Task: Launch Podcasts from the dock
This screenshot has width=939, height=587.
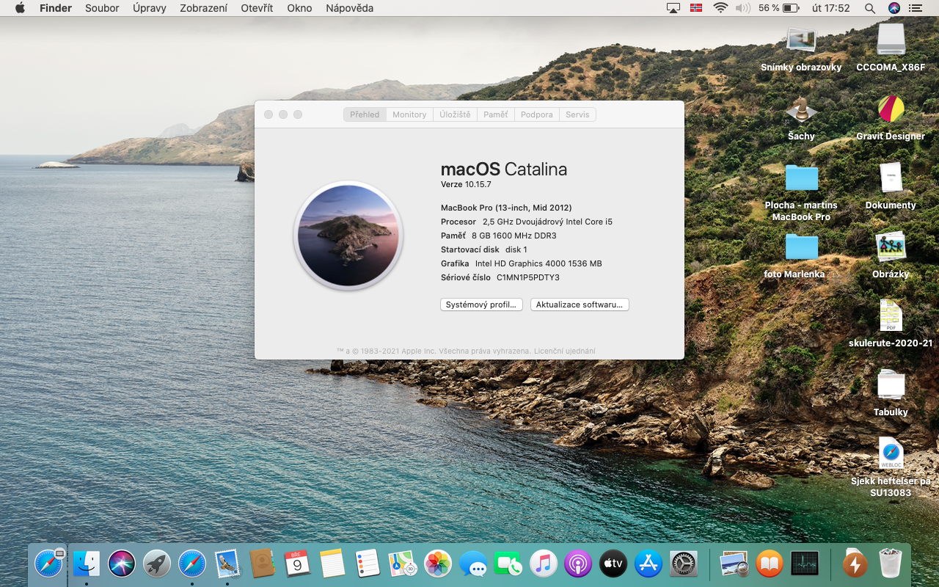Action: coord(578,564)
